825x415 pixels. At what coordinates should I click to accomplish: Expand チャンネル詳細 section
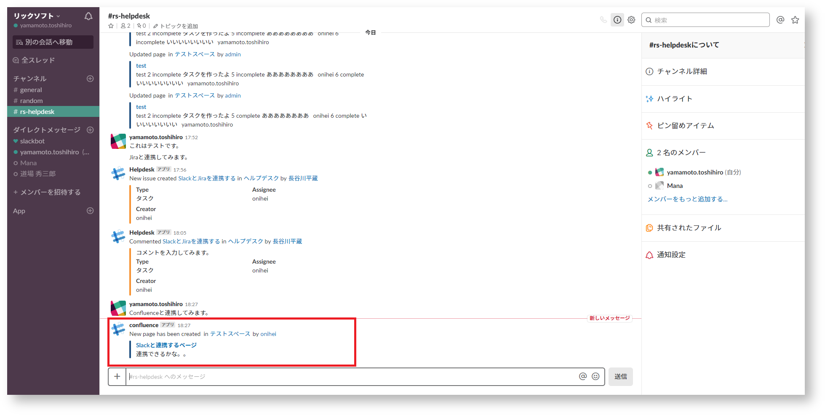723,71
